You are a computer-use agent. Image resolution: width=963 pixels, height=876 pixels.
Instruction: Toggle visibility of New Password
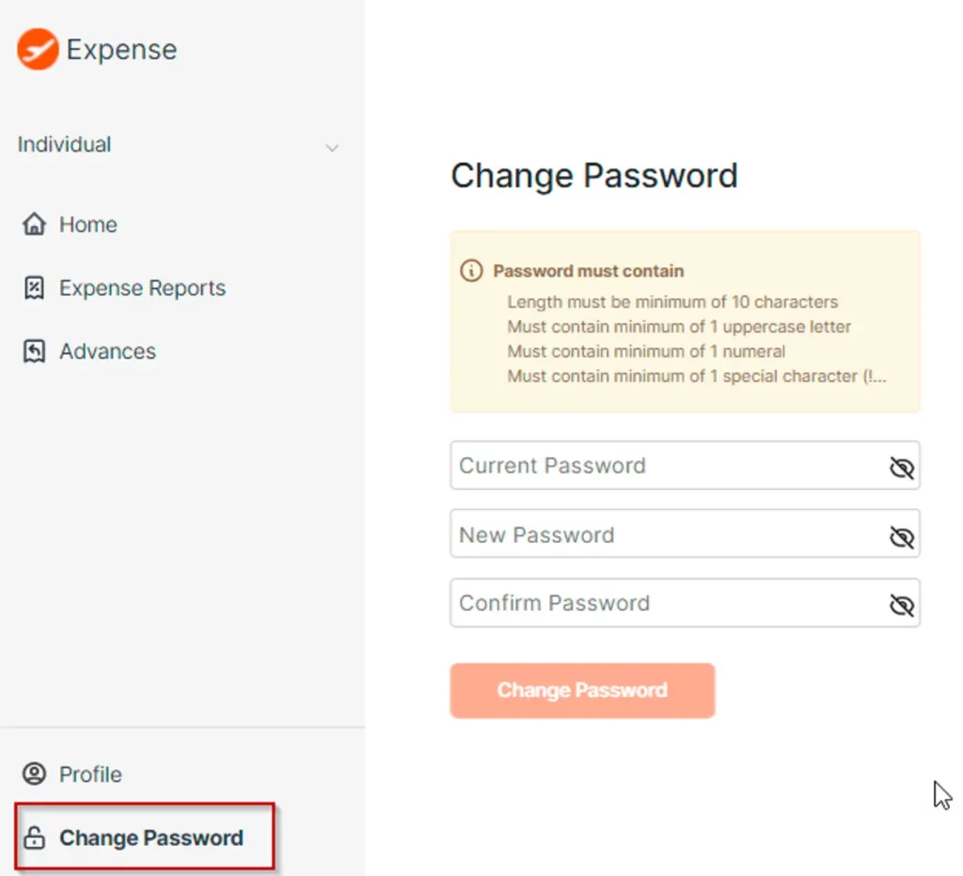coord(902,537)
